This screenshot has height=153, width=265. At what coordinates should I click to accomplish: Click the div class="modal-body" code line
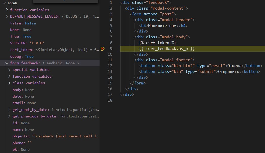pyautogui.click(x=162, y=37)
